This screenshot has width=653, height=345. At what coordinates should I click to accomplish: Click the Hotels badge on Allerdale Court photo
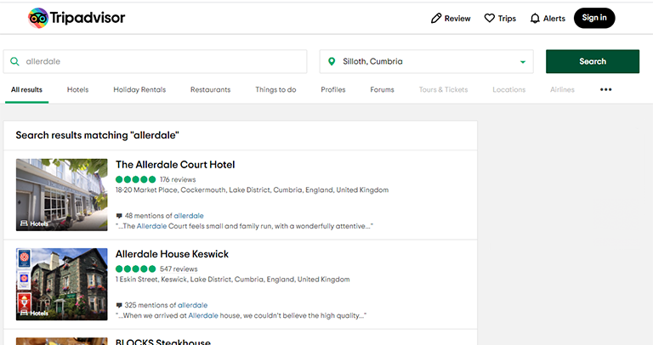[34, 223]
